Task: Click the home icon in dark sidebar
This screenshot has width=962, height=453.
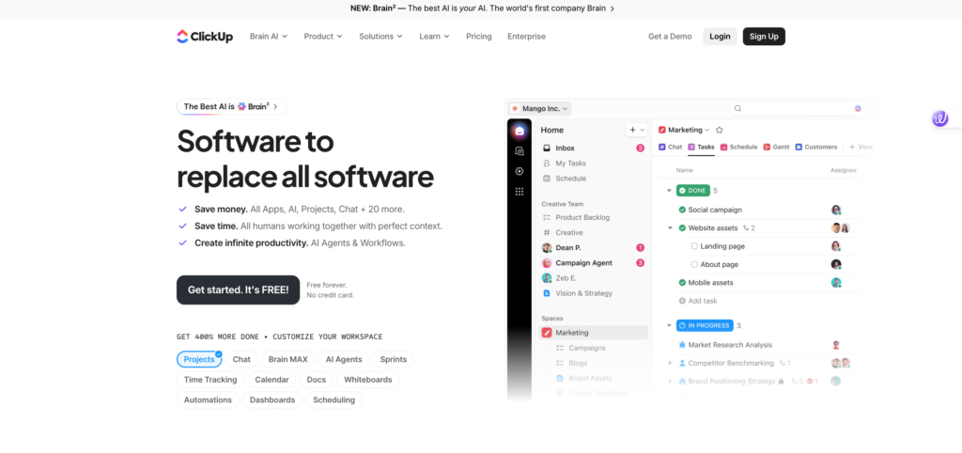Action: click(x=520, y=131)
